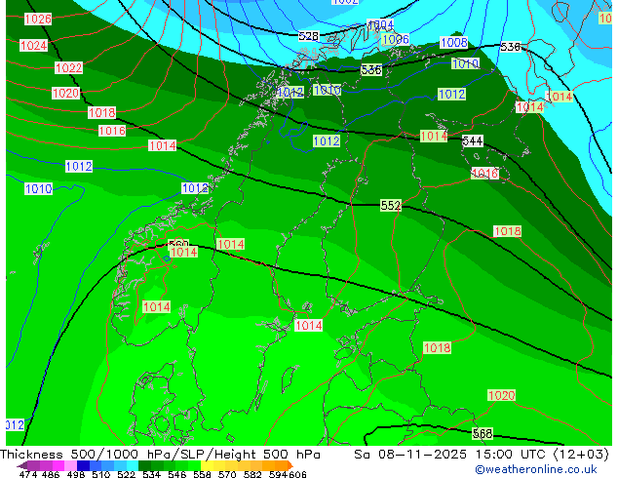618x478 pixels.
Task: Click the orange right arrow end of legend
Action: coord(290,465)
